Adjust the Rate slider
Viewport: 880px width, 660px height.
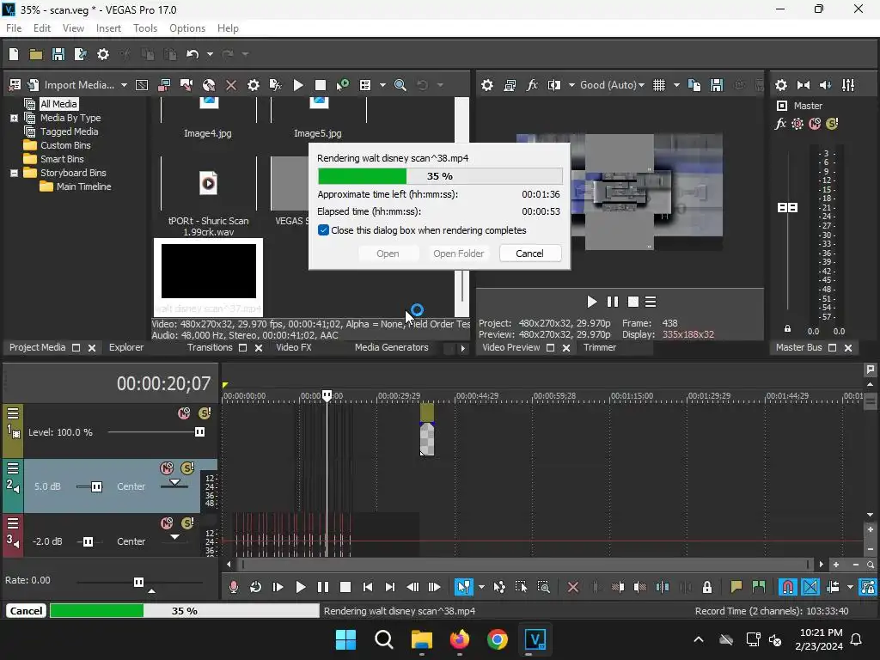138,582
